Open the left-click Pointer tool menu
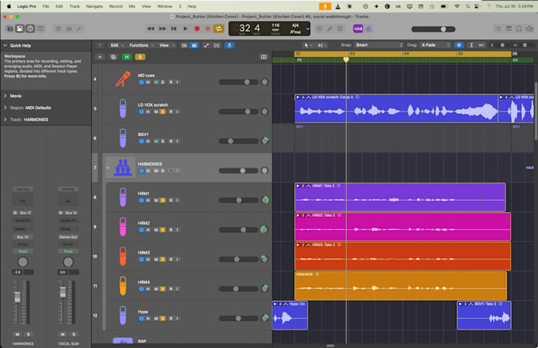 (x=306, y=45)
